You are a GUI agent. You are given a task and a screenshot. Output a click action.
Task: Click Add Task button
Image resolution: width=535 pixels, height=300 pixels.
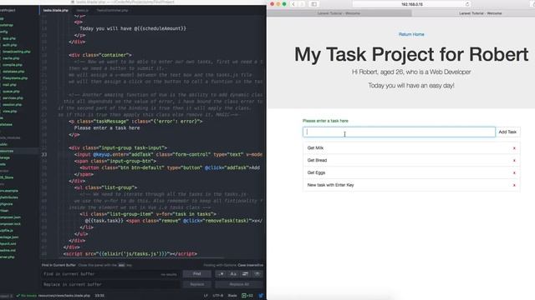[507, 132]
